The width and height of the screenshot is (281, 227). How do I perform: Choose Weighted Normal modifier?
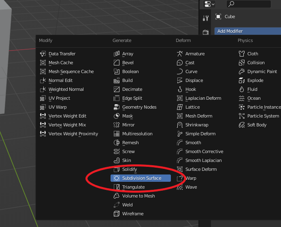click(x=66, y=89)
